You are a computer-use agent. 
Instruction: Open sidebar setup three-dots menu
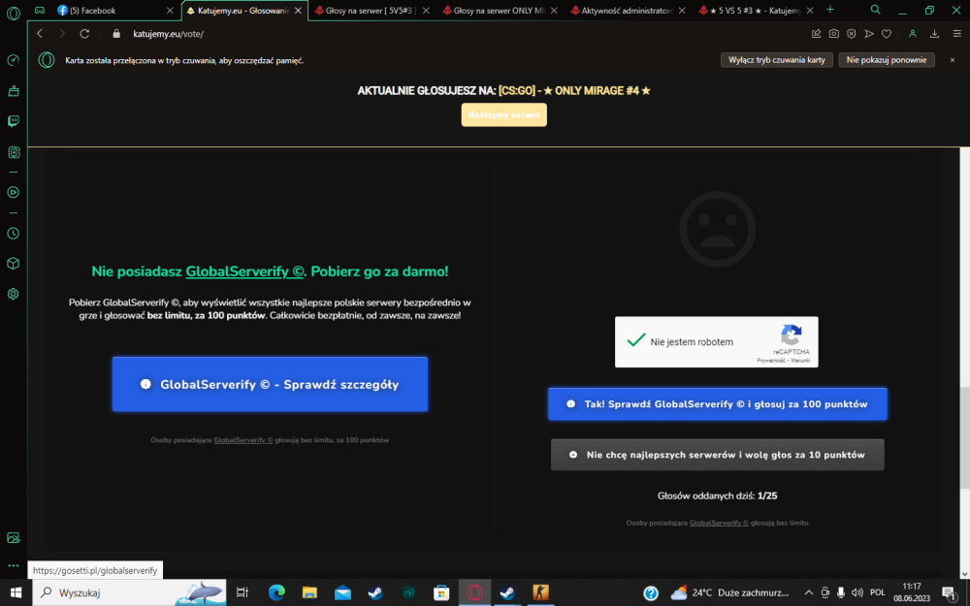13,565
